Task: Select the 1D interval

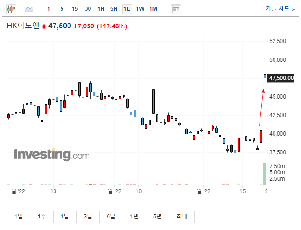Action: click(x=127, y=9)
